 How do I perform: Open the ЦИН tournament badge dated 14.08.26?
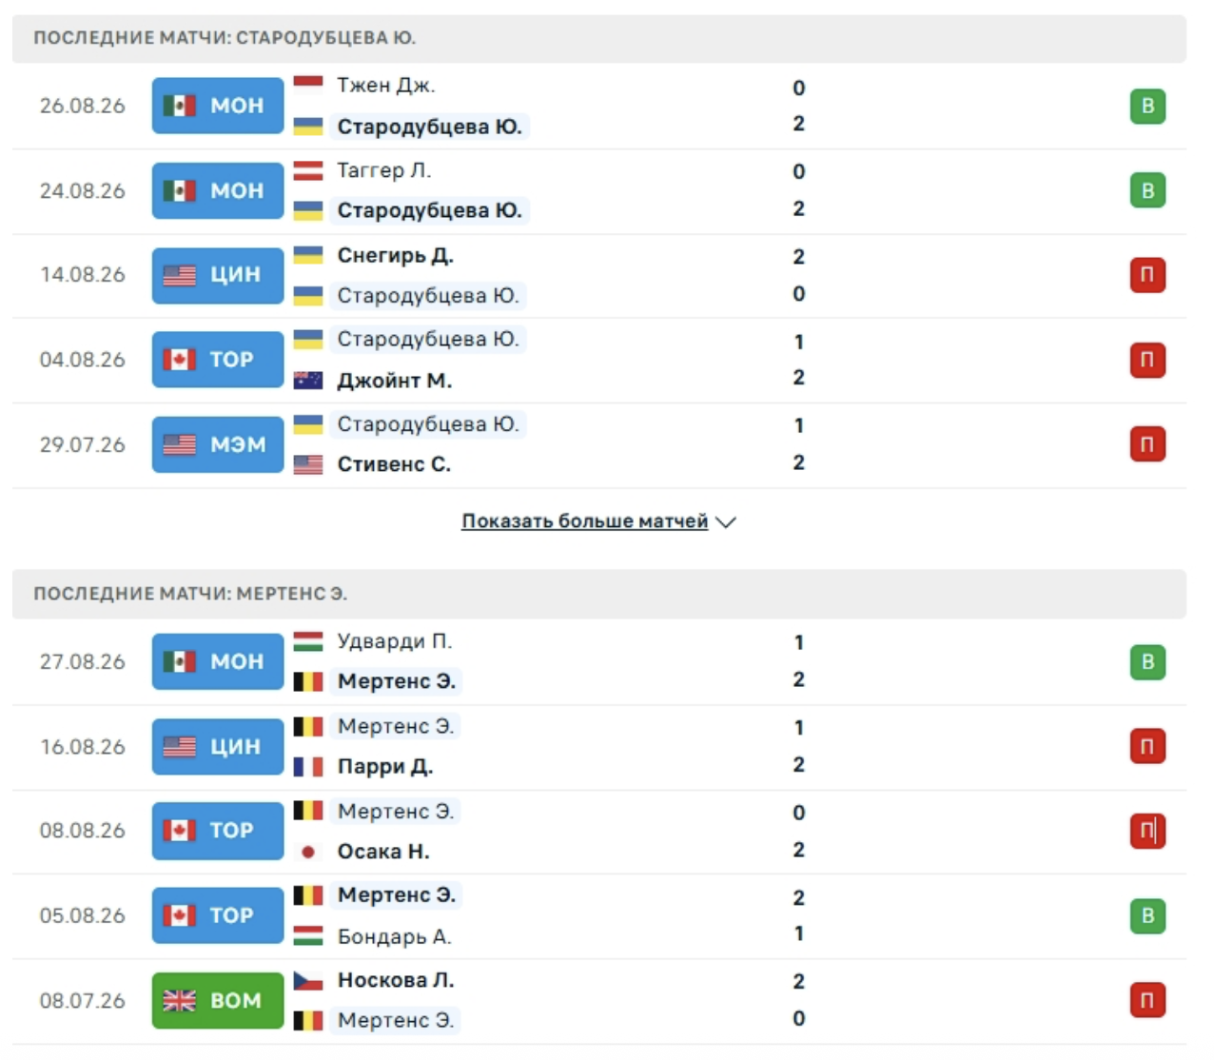click(x=218, y=275)
